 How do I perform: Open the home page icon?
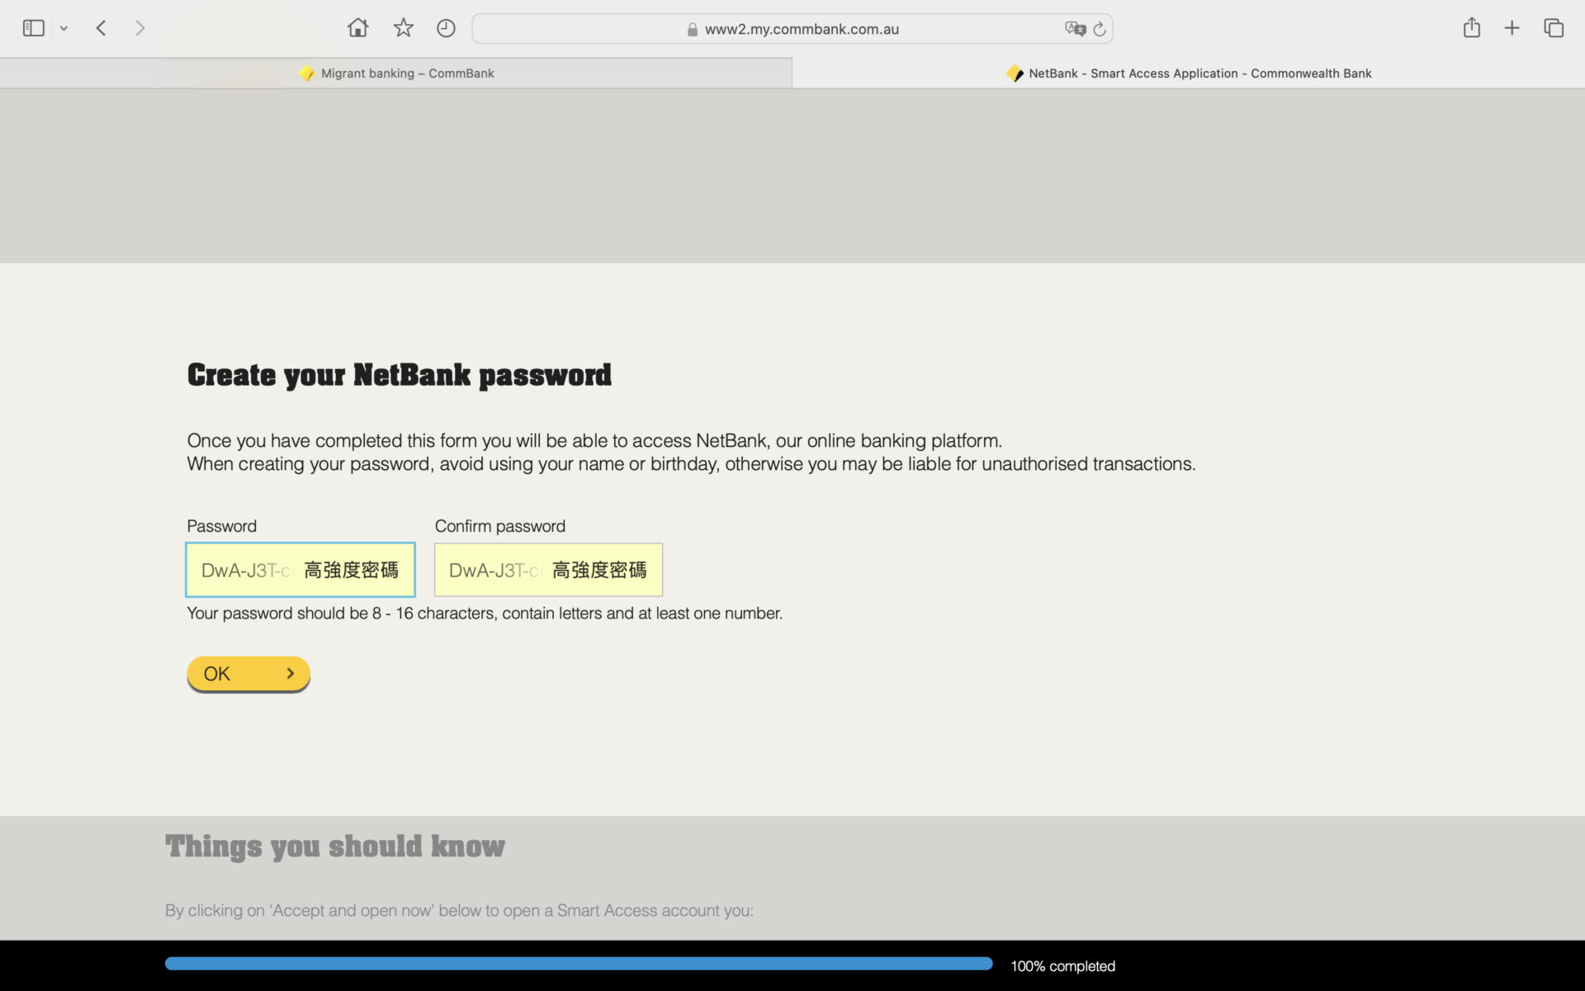[x=357, y=28]
